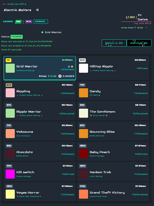154x206 pixels.
Task: Open Dirty Camel stable link
Action: [x=99, y=115]
